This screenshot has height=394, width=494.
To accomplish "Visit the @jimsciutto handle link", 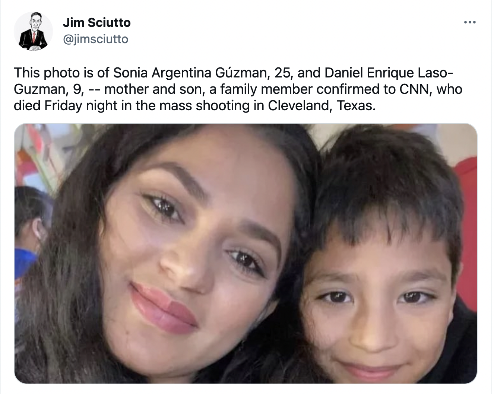I will (x=95, y=39).
